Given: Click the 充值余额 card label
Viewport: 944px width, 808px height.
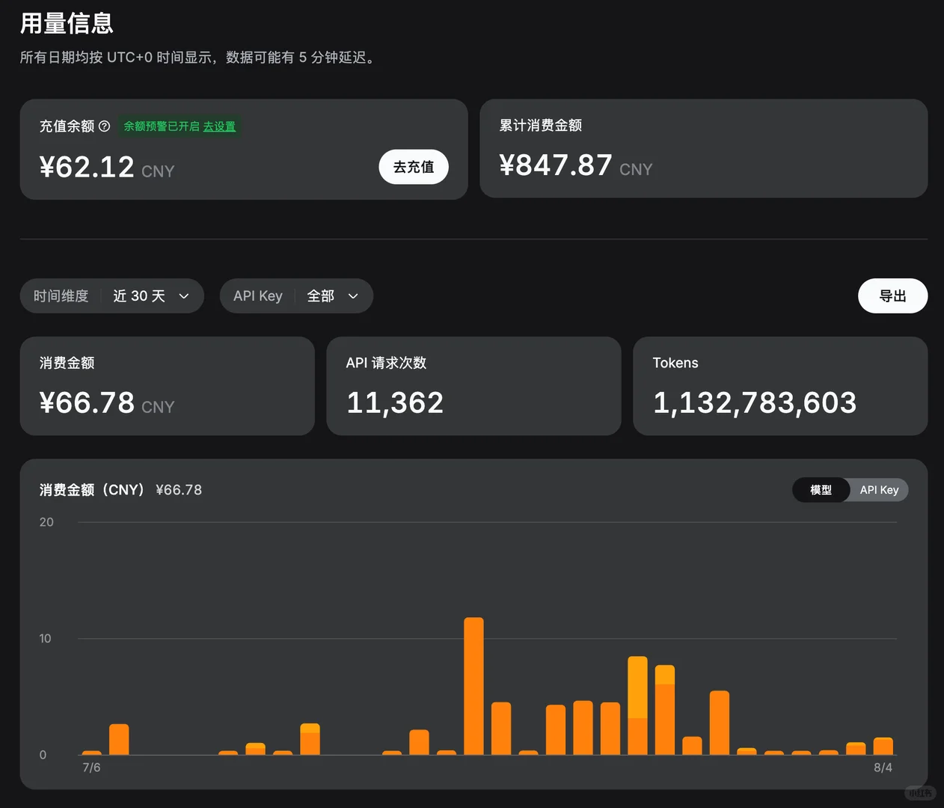Looking at the screenshot, I should [x=67, y=126].
